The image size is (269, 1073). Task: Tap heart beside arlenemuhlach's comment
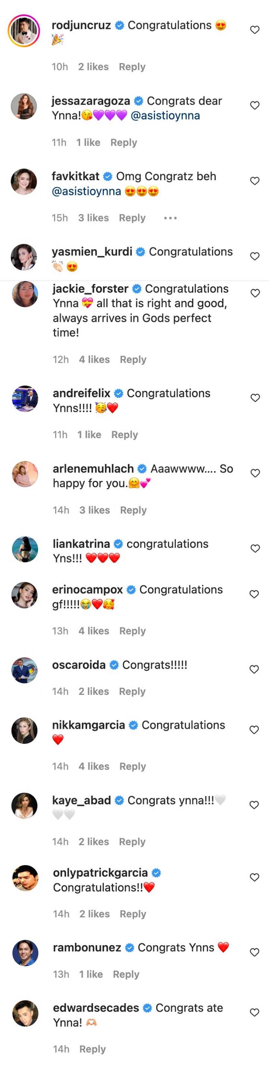255,473
